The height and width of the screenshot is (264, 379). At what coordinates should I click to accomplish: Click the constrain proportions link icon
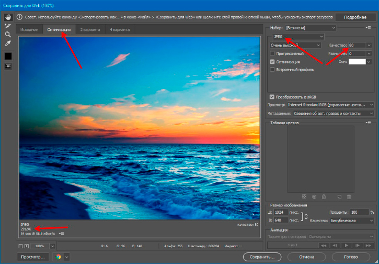pos(306,217)
